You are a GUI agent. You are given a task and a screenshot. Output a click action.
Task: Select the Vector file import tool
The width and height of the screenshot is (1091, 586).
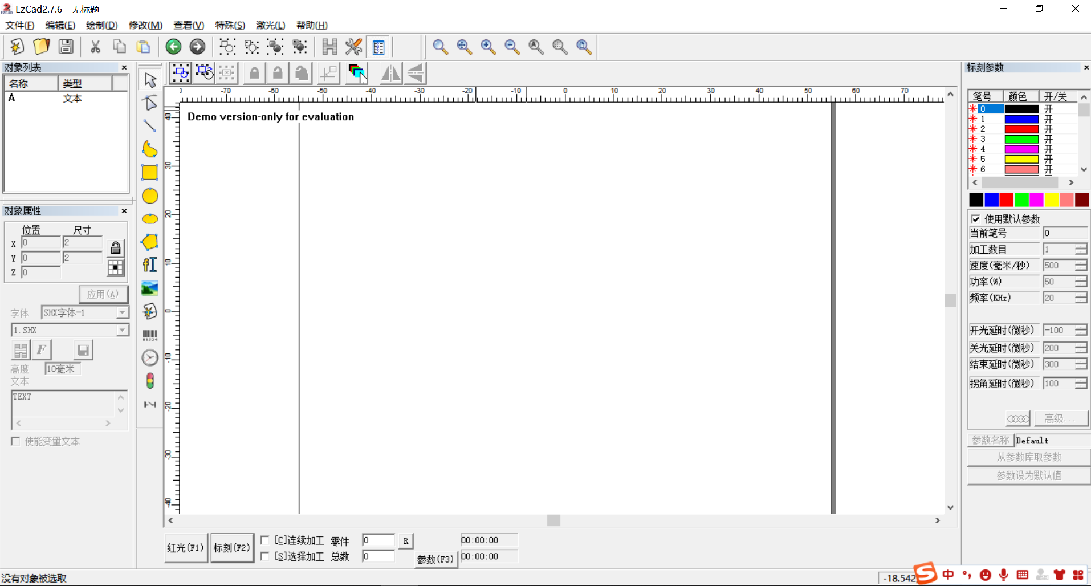click(x=150, y=311)
